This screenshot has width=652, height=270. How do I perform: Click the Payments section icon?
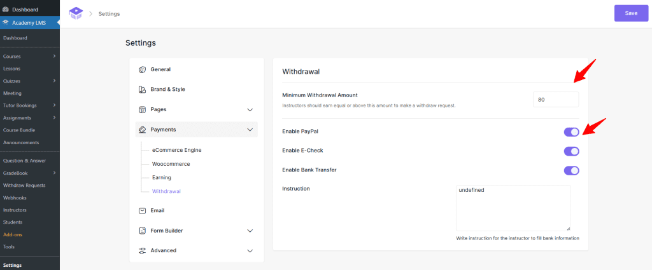(x=142, y=130)
